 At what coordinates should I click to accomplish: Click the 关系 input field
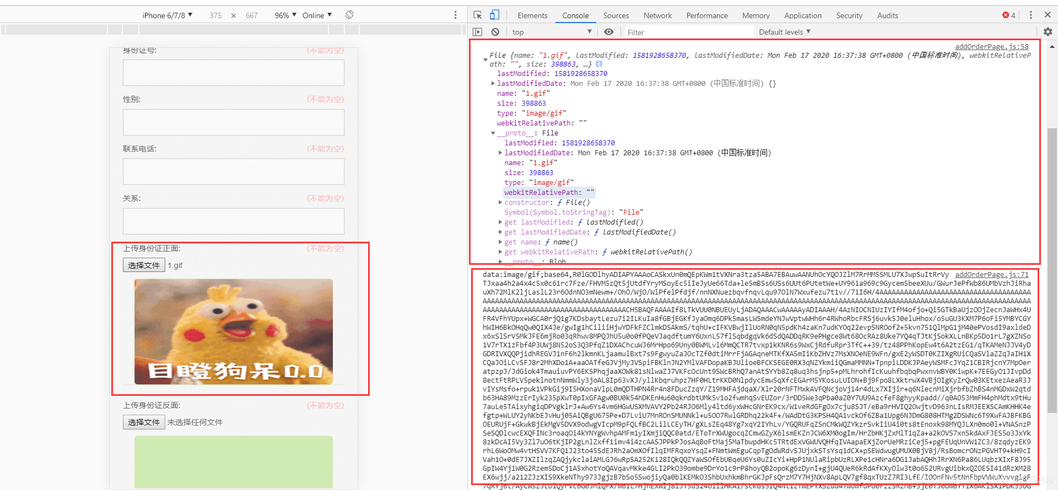(x=234, y=221)
